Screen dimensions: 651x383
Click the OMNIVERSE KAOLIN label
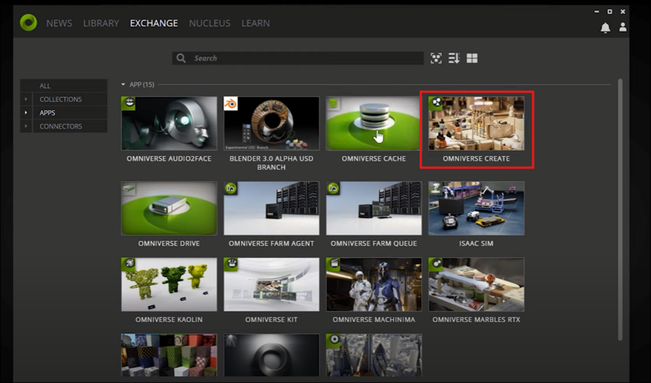[169, 320]
